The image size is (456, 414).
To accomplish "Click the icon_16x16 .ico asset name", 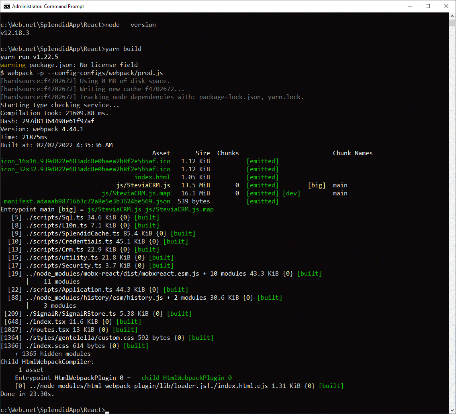I will (85, 161).
